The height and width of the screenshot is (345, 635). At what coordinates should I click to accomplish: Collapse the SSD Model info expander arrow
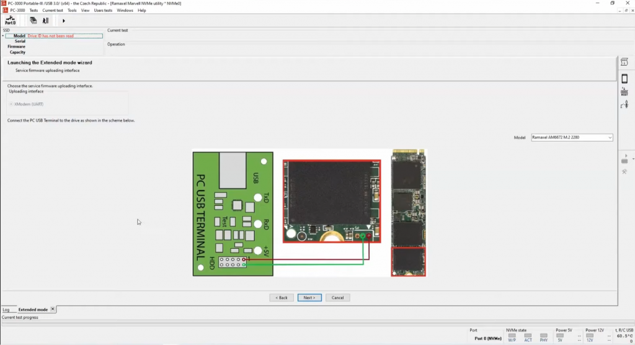point(3,36)
